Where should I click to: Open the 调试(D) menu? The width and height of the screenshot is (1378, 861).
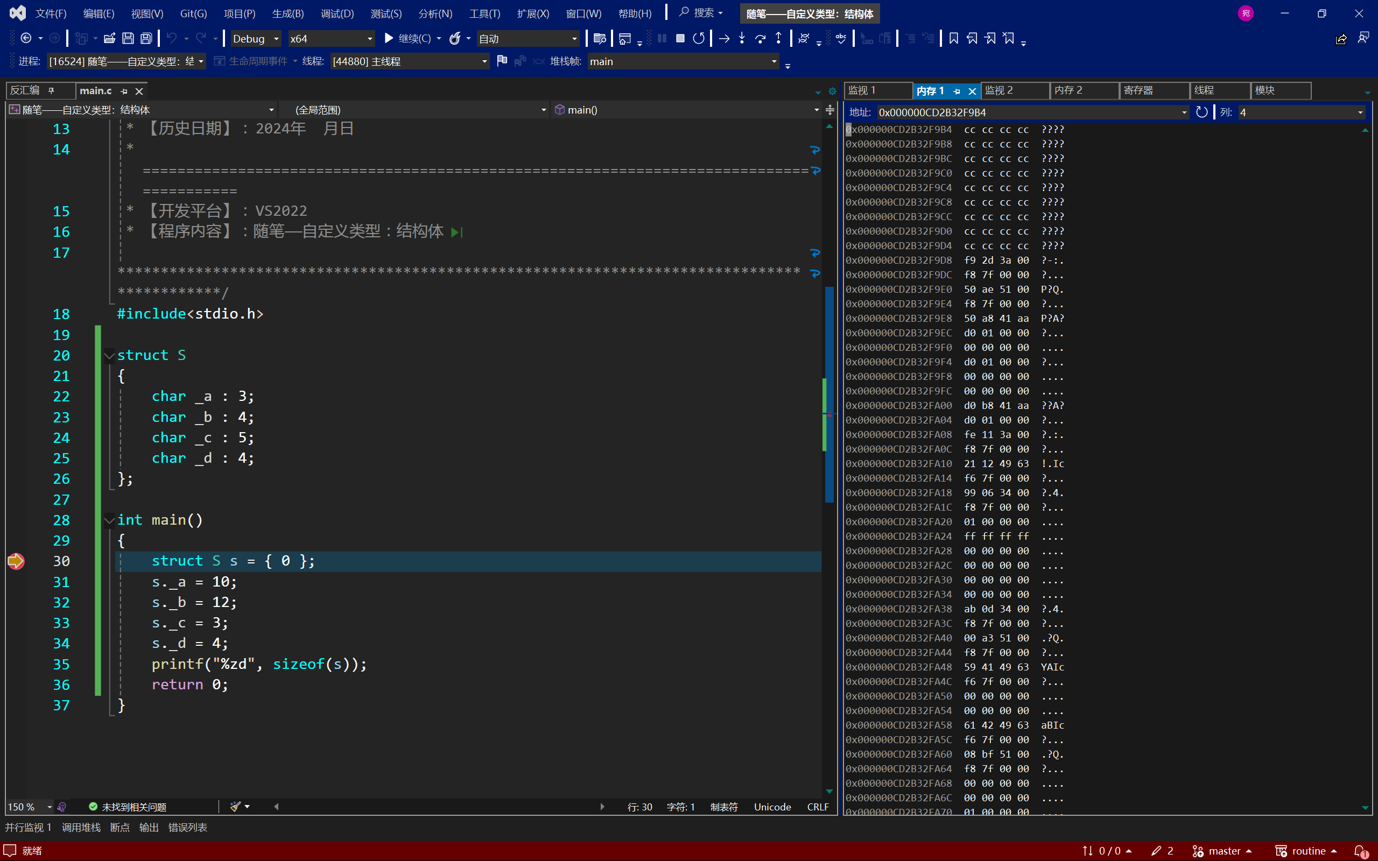pos(337,13)
